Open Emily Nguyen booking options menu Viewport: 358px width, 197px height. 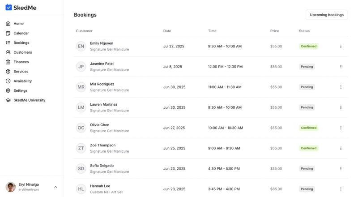341,46
